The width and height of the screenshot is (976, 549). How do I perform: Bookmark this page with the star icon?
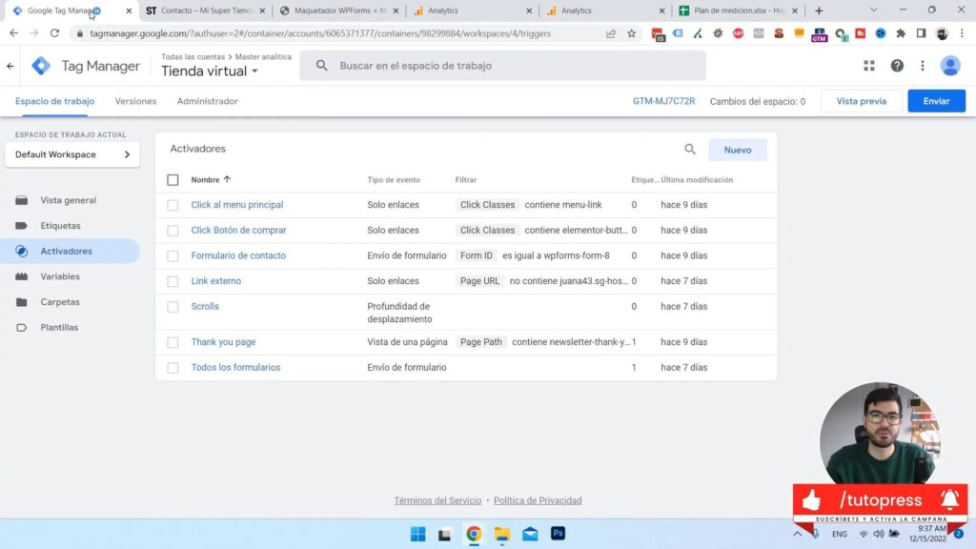(631, 33)
